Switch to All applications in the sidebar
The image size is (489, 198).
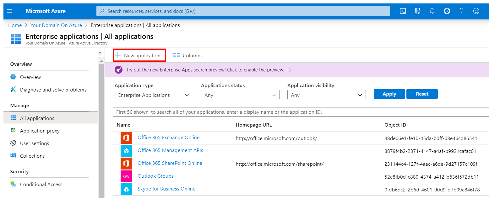pyautogui.click(x=37, y=118)
